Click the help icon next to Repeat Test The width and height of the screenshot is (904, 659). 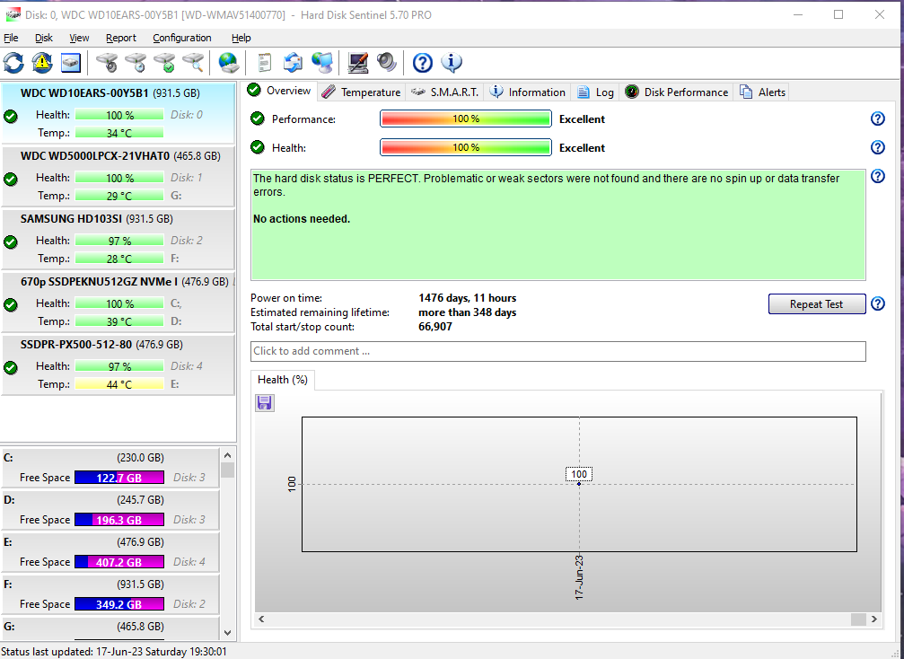[877, 303]
